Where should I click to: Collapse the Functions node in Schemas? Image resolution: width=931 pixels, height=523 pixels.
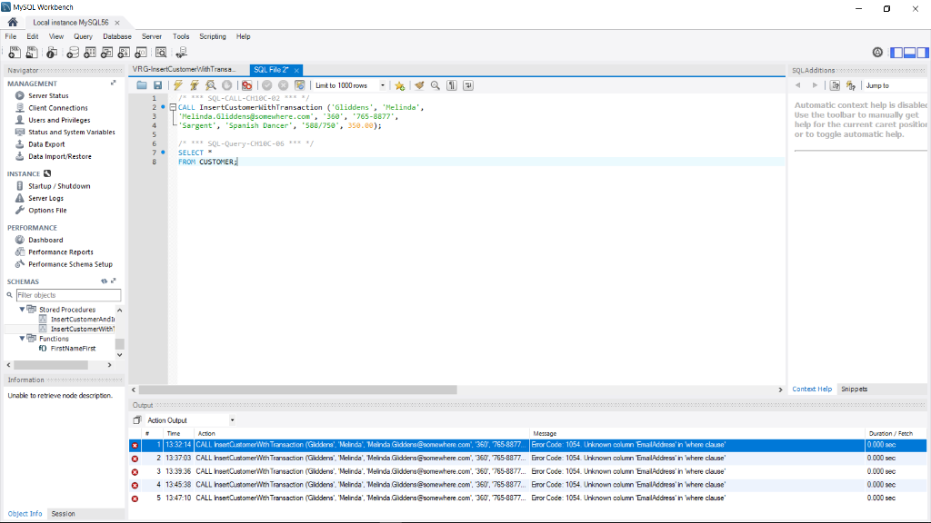[21, 339]
